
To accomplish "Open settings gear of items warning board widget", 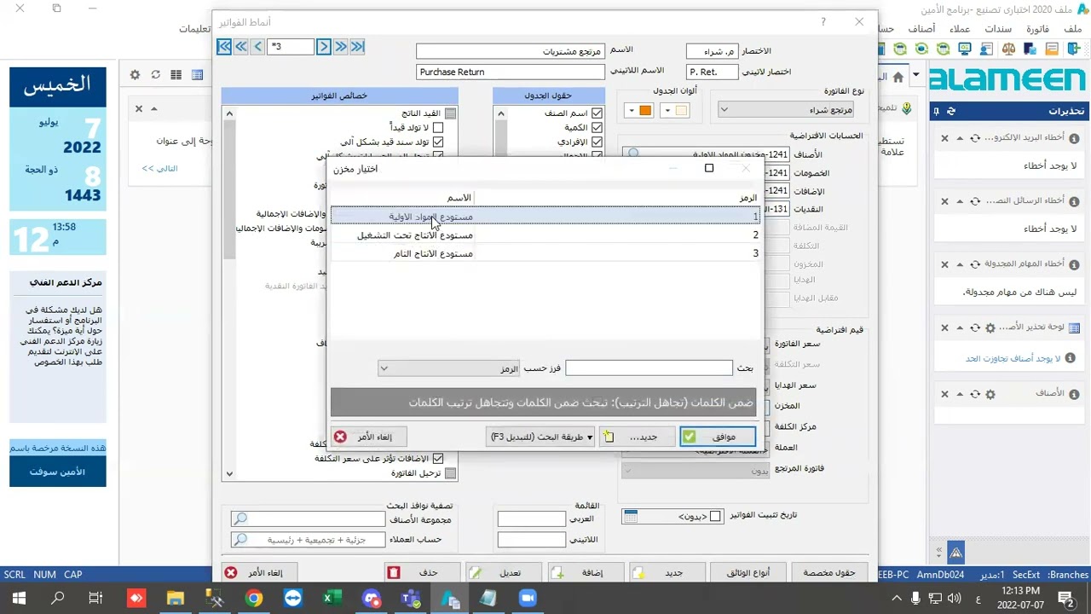I will (990, 327).
